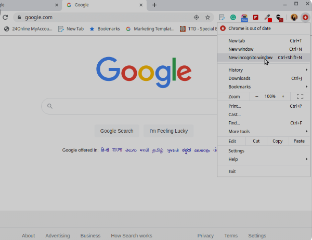Expand the History submenu
The height and width of the screenshot is (240, 312).
264,70
